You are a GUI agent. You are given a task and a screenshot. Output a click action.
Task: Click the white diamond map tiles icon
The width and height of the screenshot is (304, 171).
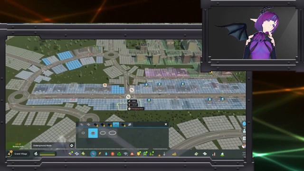(x=205, y=154)
